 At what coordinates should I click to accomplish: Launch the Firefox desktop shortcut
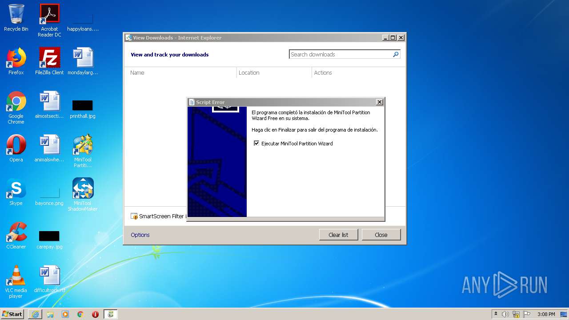[16, 61]
